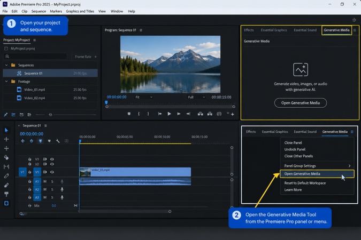This screenshot has height=240, width=361.
Task: Collapse the Footage folder
Action: 6,81
